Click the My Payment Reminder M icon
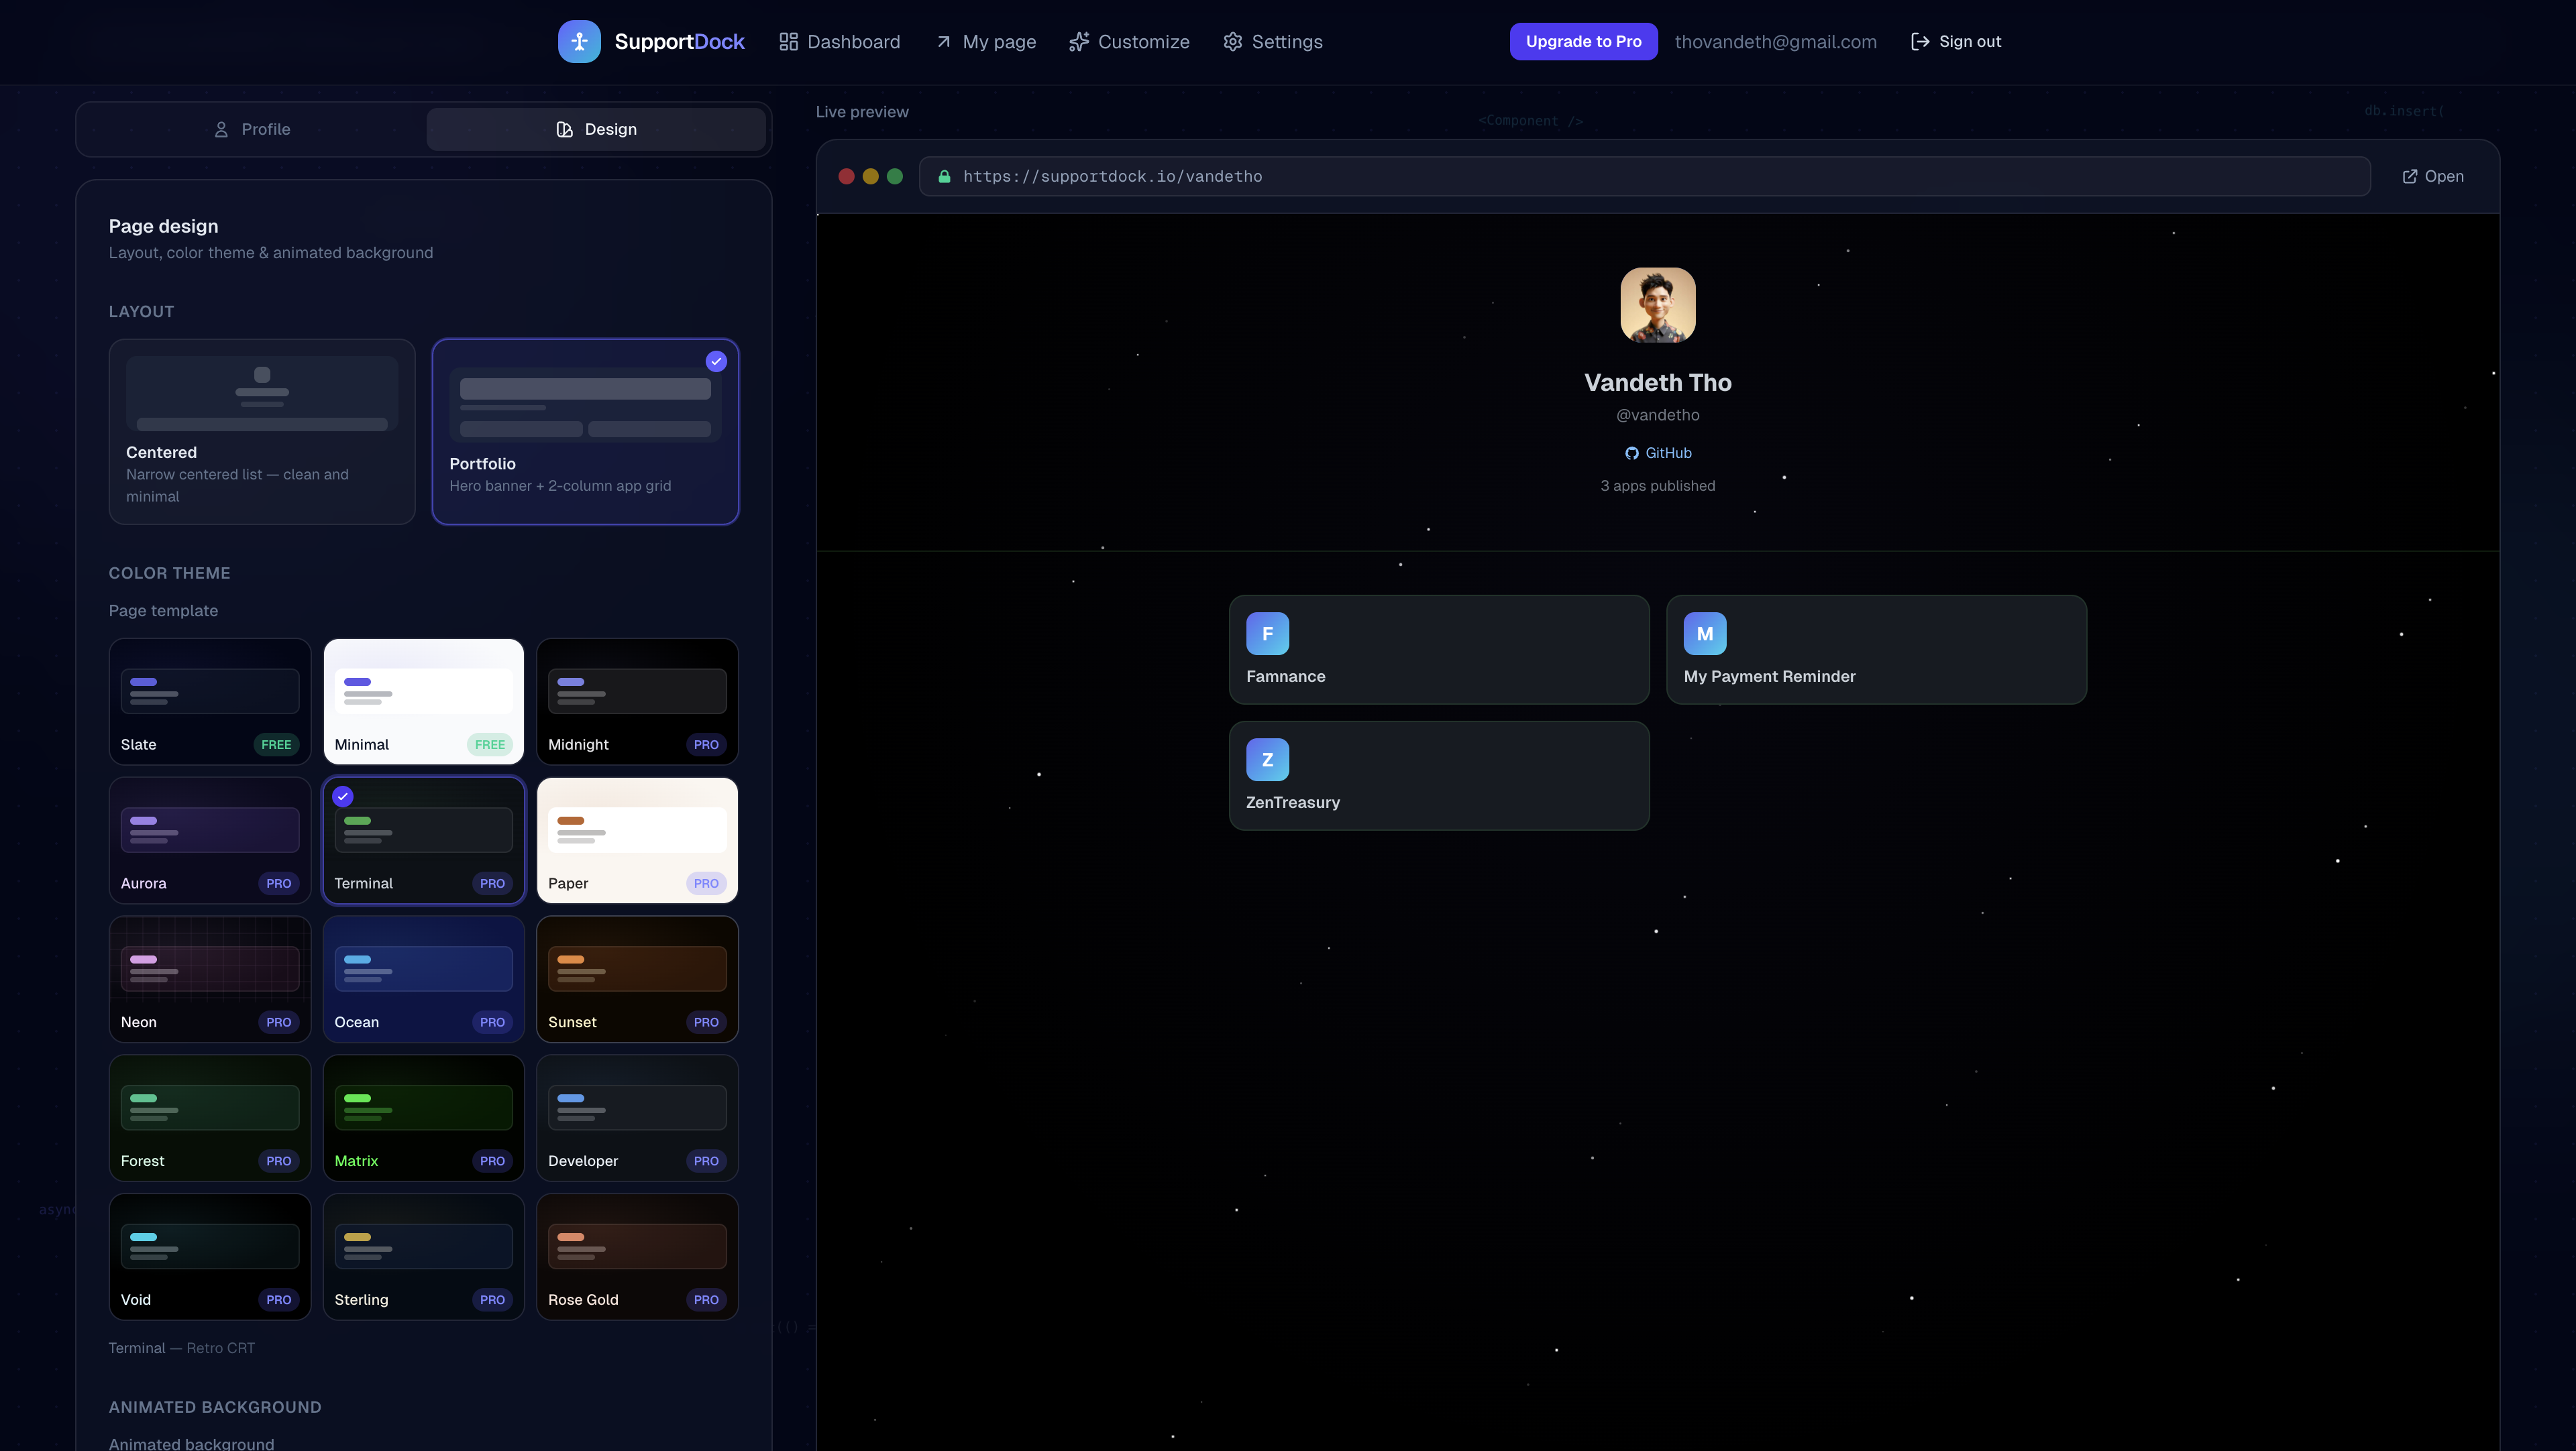The width and height of the screenshot is (2576, 1451). (x=1704, y=634)
